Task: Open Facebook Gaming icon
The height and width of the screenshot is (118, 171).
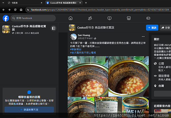Action: [148, 18]
